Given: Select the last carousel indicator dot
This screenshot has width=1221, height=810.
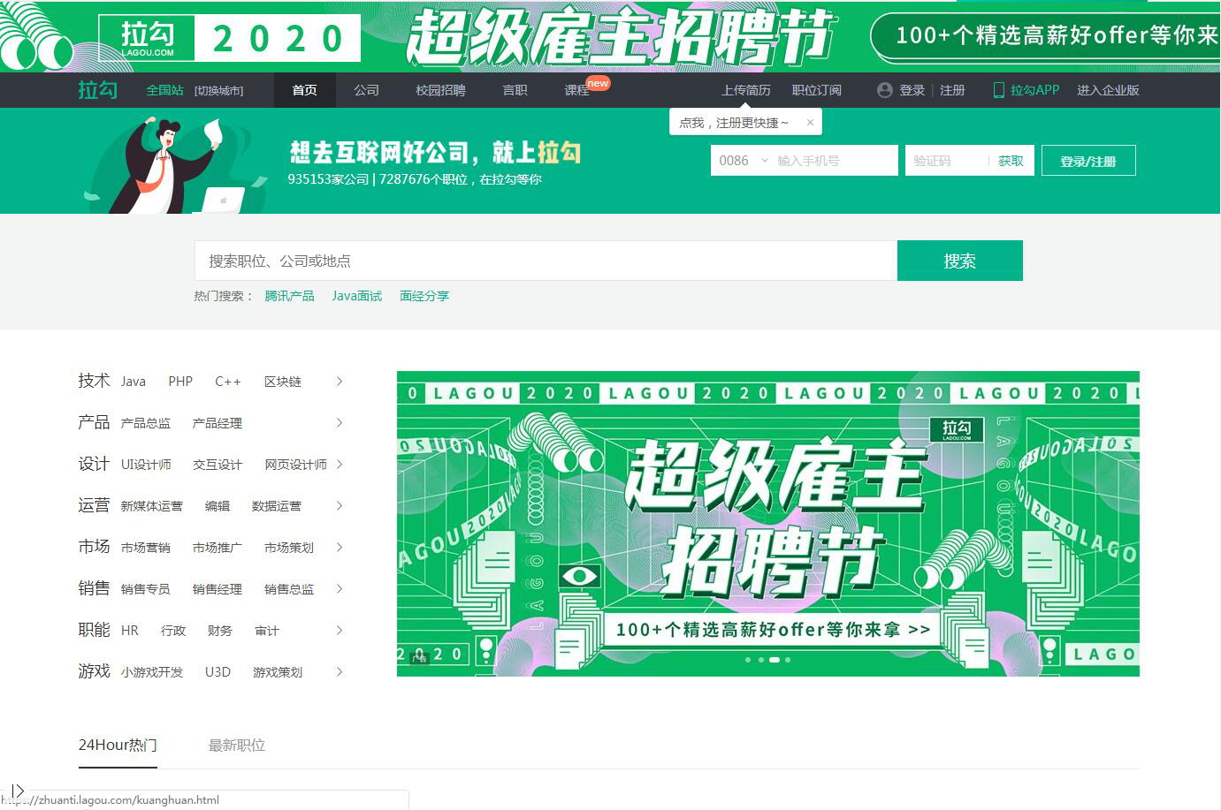Looking at the screenshot, I should point(788,660).
